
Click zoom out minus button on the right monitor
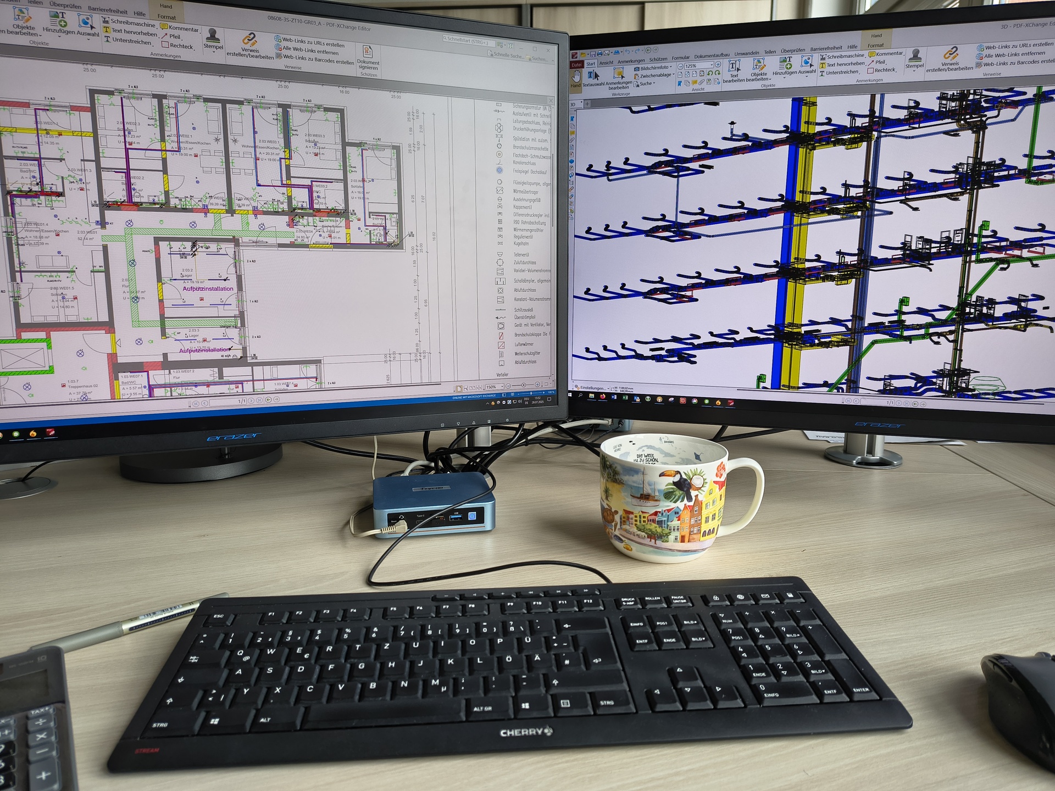(x=680, y=66)
